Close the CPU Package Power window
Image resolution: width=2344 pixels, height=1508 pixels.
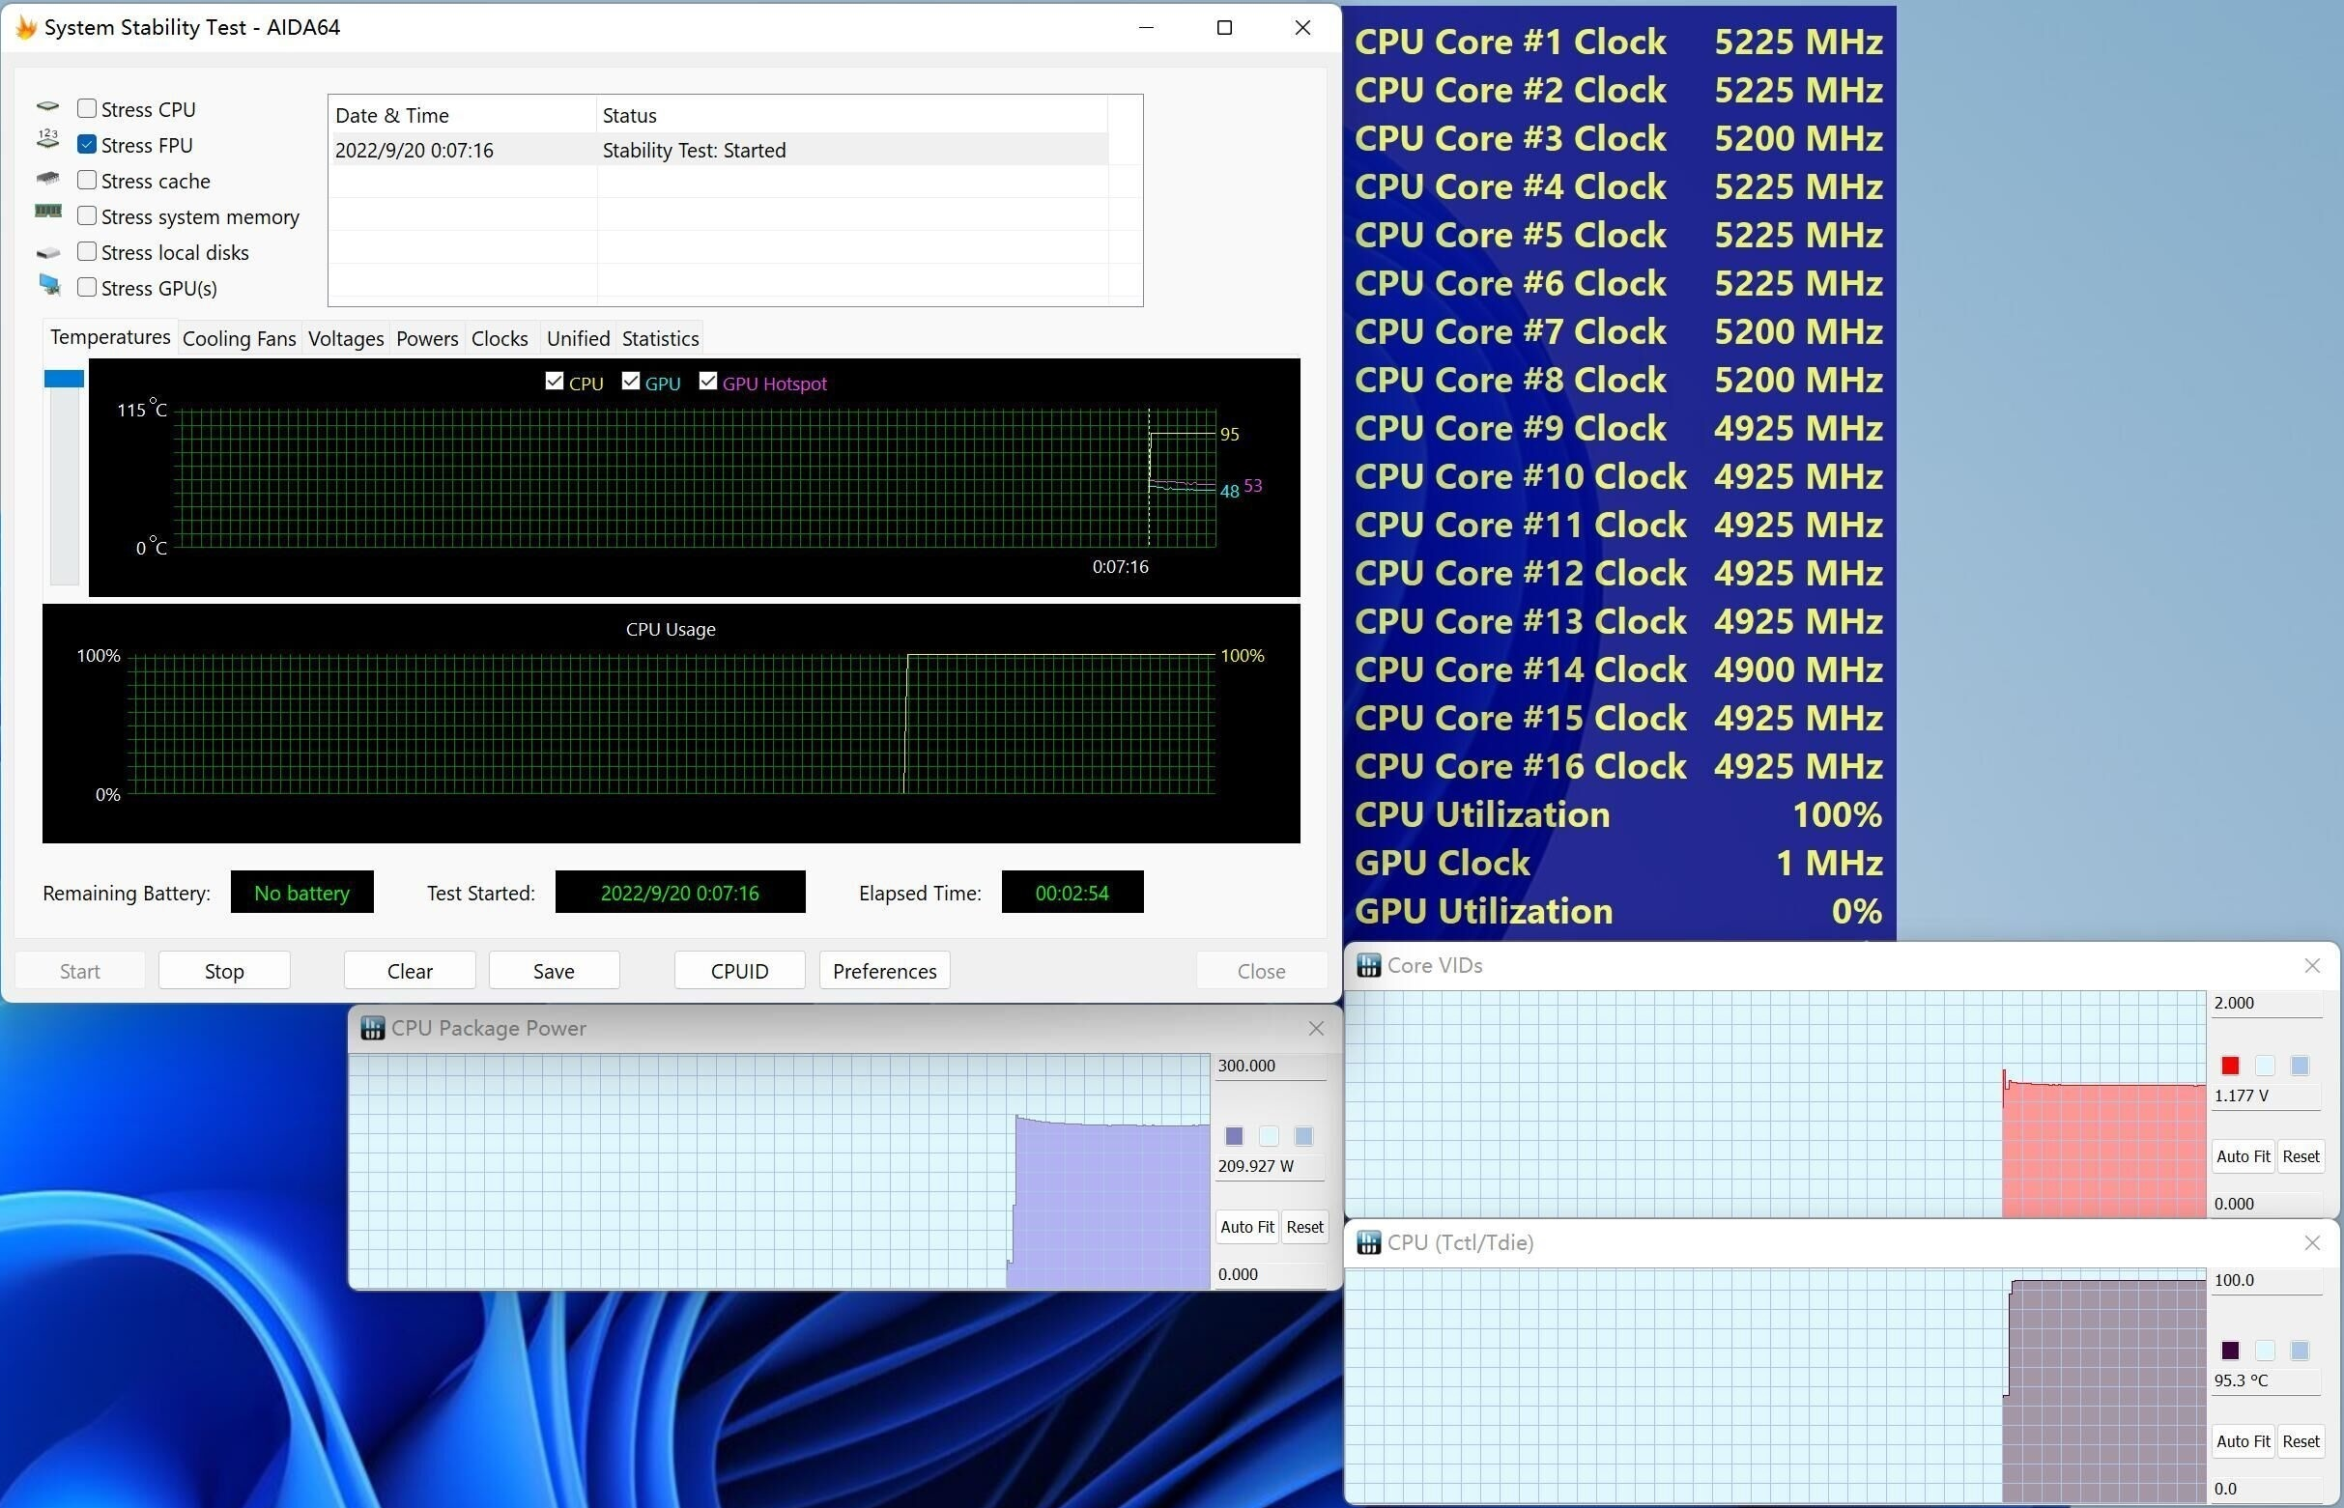[1316, 1028]
